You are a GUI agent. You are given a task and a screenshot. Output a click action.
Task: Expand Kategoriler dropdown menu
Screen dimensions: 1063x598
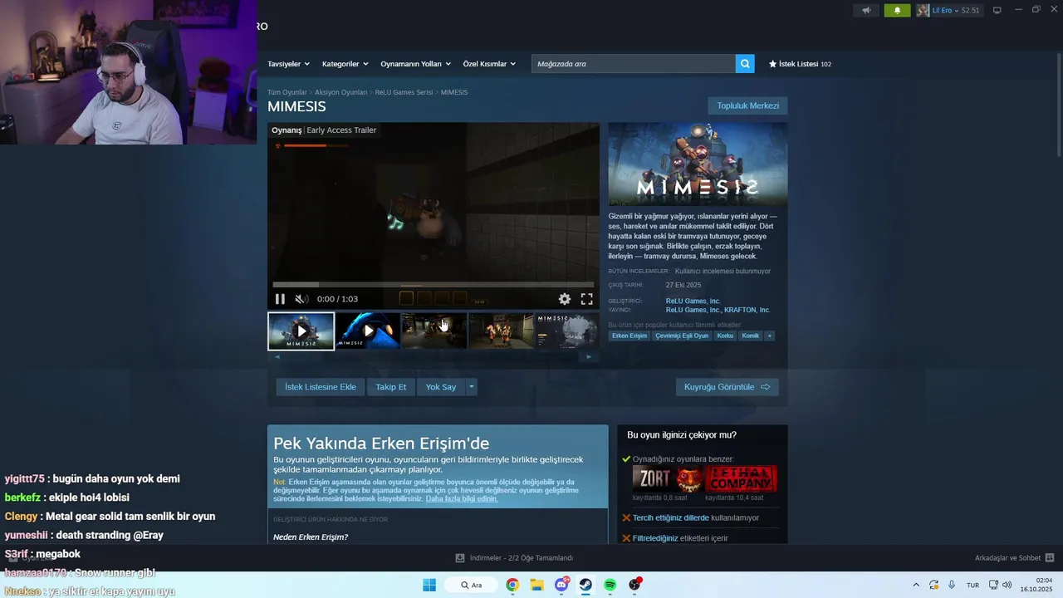pyautogui.click(x=345, y=64)
